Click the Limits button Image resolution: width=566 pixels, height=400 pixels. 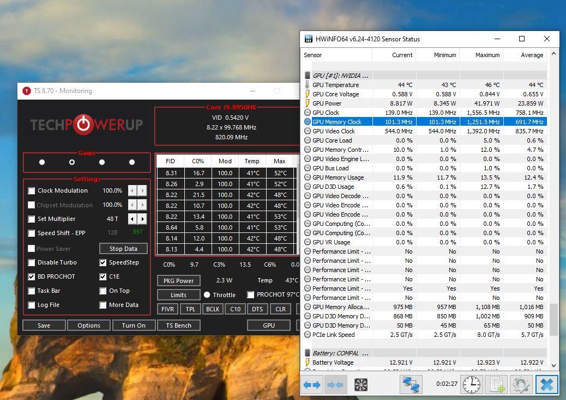(179, 295)
